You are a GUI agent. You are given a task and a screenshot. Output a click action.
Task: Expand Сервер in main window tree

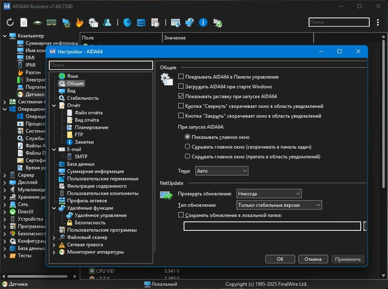4,175
